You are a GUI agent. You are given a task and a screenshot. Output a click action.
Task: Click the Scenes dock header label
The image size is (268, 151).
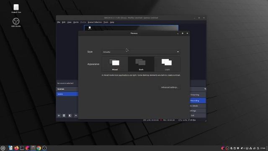click(61, 89)
